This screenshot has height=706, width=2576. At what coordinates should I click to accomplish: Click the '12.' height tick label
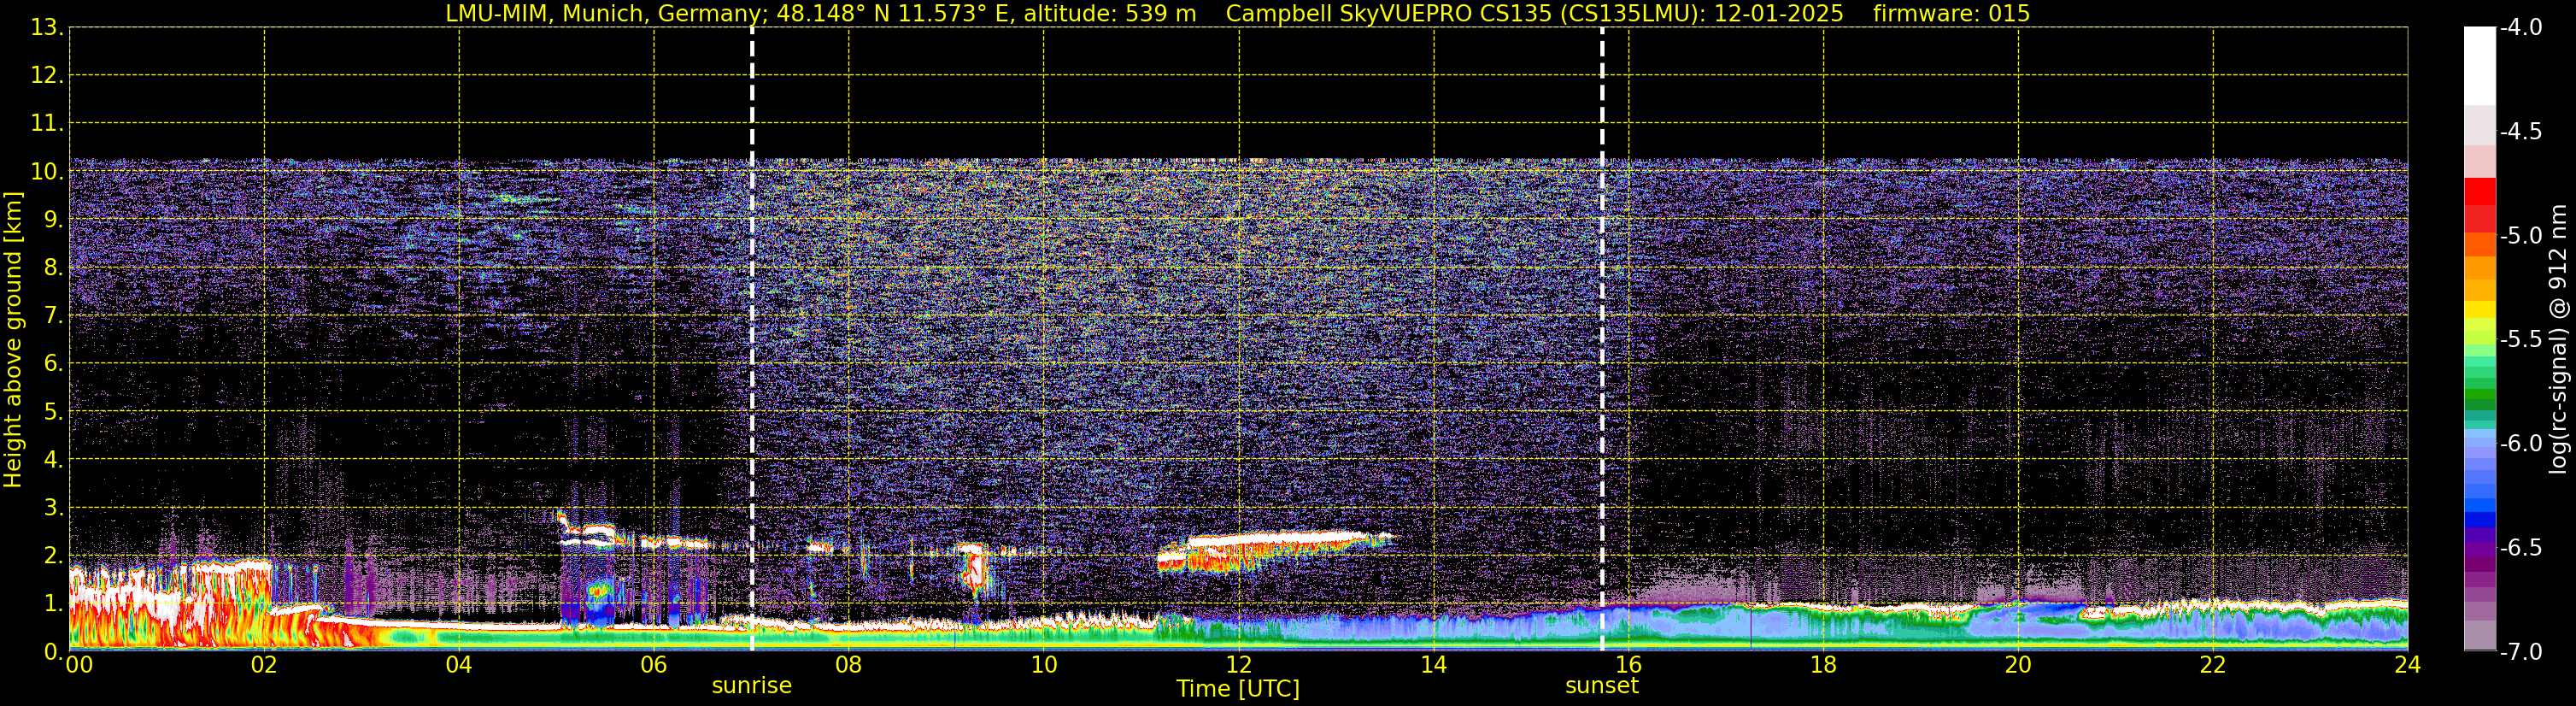click(47, 76)
